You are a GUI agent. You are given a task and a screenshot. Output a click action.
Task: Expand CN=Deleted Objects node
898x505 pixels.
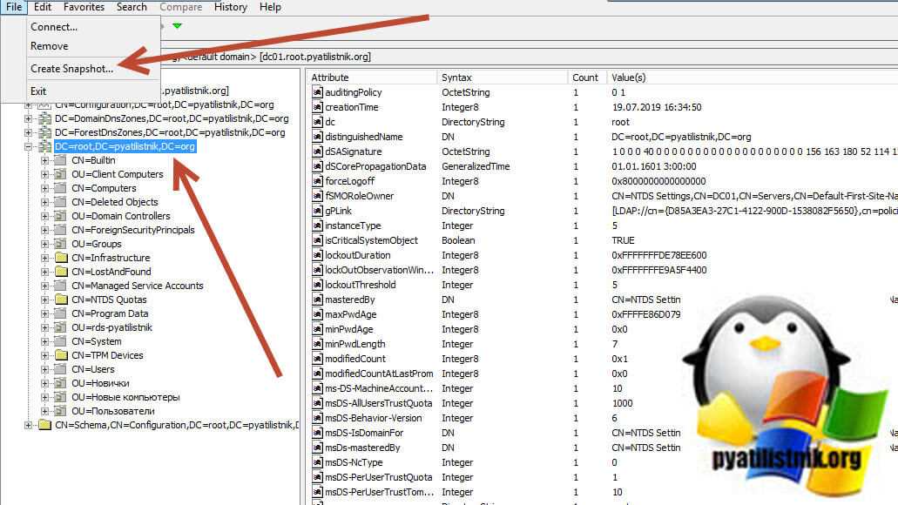[x=44, y=202]
